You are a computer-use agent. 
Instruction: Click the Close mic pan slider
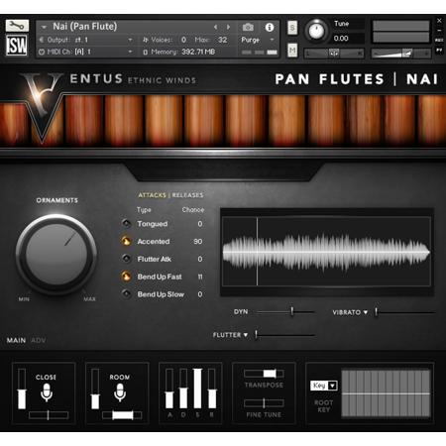point(49,415)
